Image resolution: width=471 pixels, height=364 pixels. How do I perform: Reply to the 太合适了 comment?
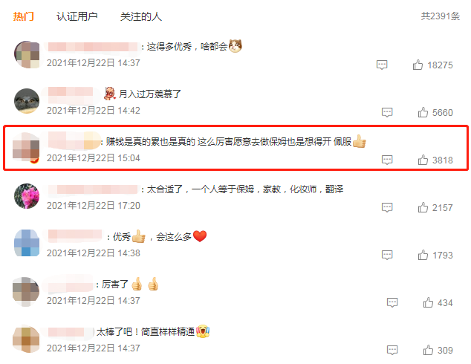point(387,207)
